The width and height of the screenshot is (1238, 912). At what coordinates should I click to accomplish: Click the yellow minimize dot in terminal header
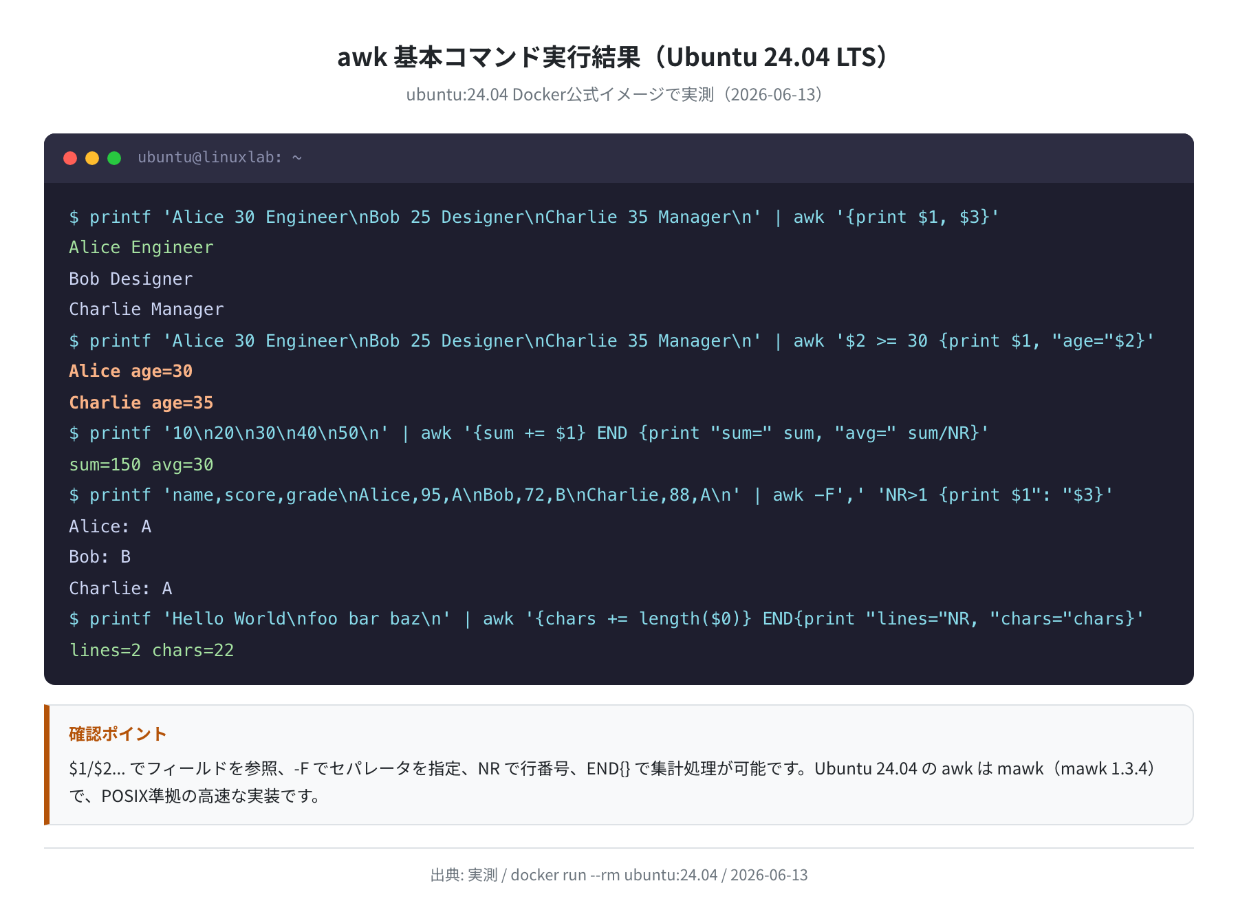[92, 158]
